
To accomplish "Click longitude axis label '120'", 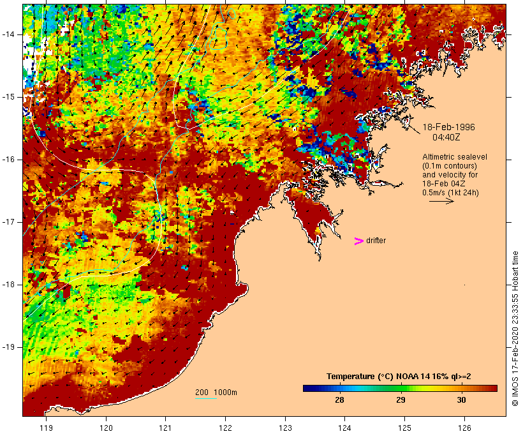I will [106, 428].
